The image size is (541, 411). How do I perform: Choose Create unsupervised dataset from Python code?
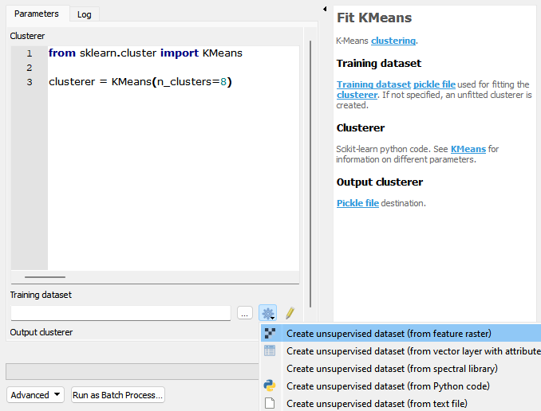click(x=388, y=386)
